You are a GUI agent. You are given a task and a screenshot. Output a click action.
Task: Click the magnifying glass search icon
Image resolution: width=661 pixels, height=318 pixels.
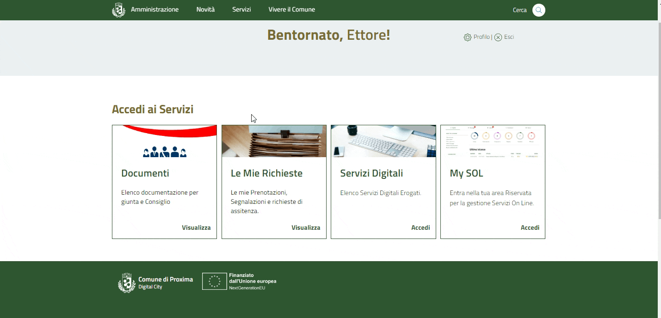538,10
